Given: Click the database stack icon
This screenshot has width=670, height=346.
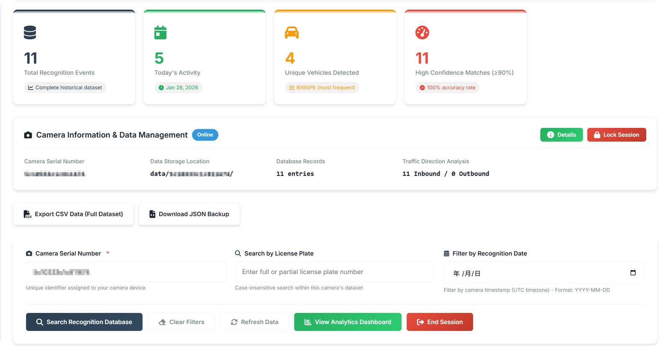Looking at the screenshot, I should pos(30,33).
